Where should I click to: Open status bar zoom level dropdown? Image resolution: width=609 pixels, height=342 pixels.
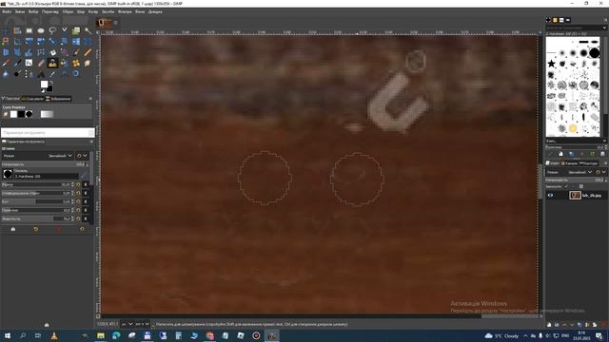point(142,324)
